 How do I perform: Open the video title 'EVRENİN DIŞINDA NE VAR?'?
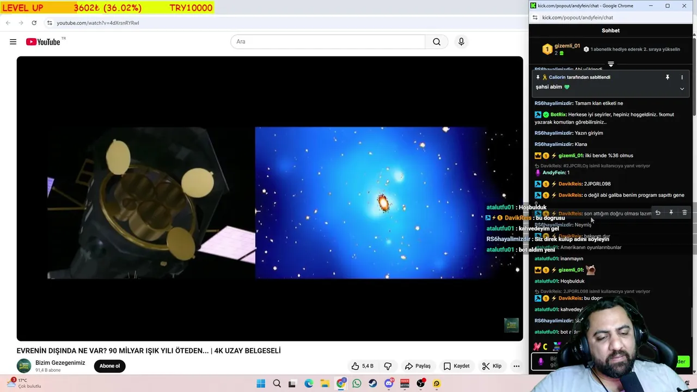click(x=149, y=351)
